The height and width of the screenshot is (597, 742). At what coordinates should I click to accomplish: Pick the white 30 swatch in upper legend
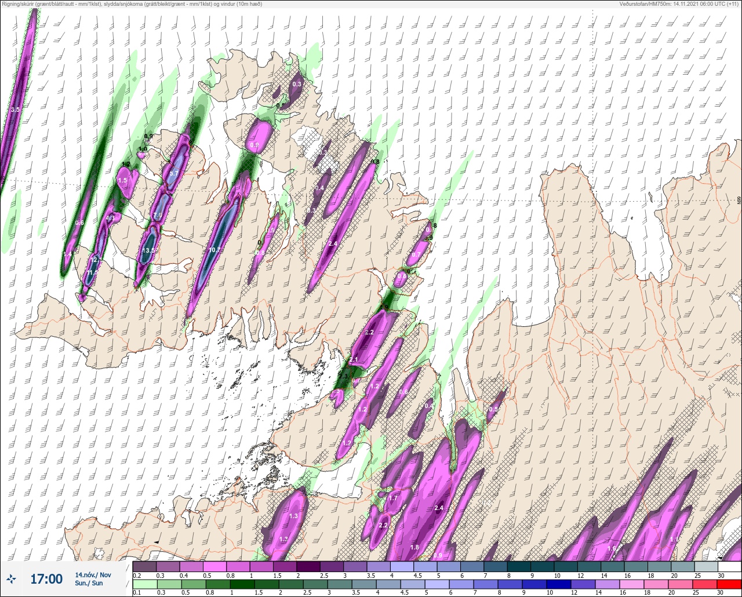click(729, 566)
